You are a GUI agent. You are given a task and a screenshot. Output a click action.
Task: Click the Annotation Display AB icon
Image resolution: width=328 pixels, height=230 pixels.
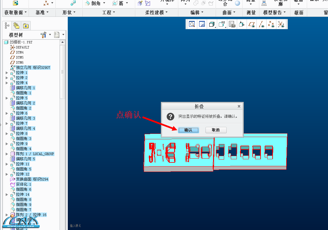coord(222,24)
